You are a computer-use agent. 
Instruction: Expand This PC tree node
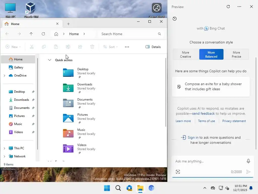tap(5, 148)
